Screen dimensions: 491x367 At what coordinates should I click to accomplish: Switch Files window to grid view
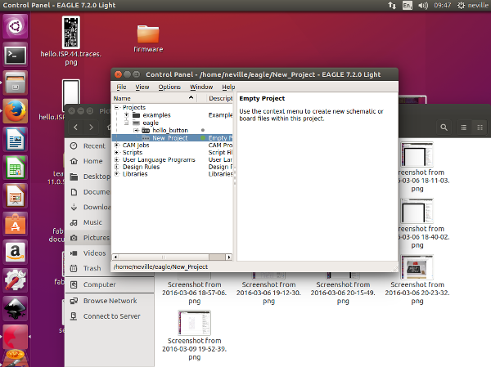[480, 128]
